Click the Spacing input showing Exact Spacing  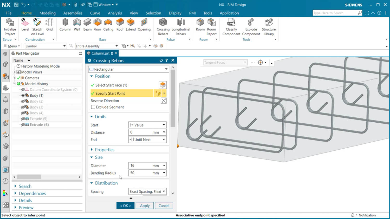pyautogui.click(x=147, y=191)
